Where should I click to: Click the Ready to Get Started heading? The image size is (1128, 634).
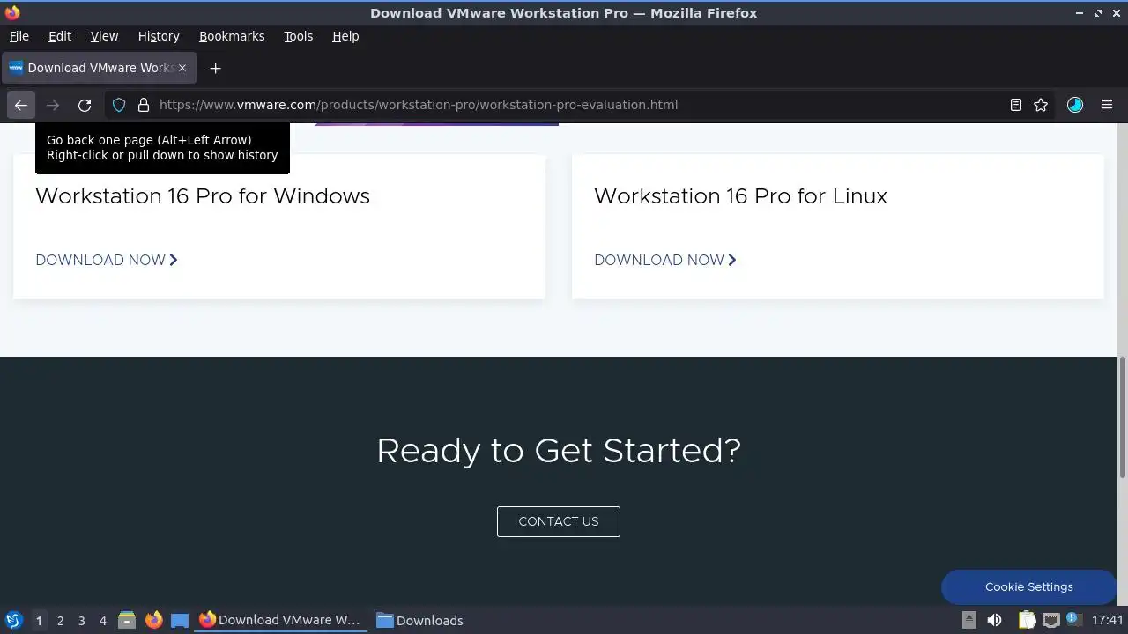(559, 451)
